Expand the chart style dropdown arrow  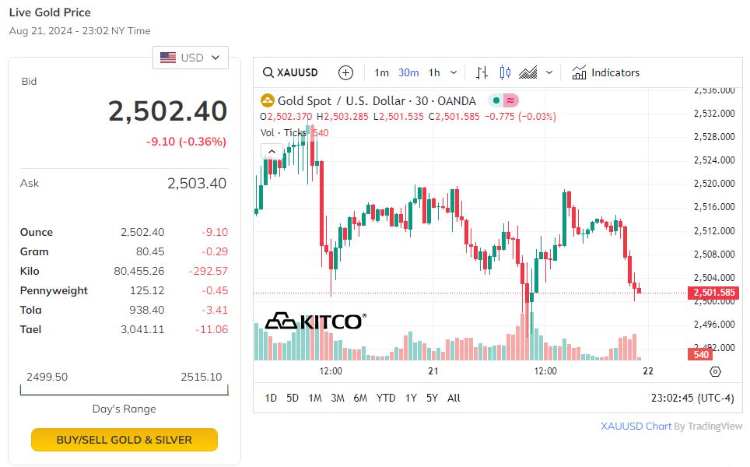549,73
